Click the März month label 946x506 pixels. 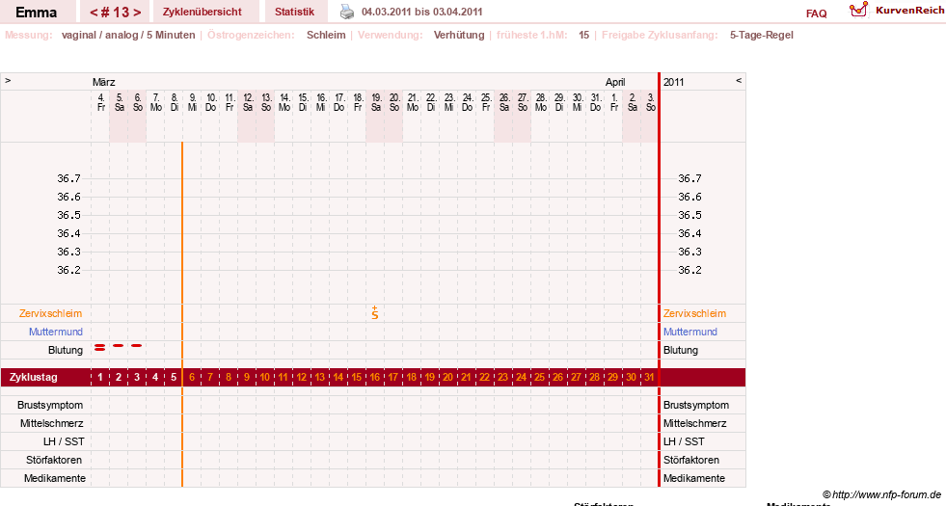click(104, 82)
